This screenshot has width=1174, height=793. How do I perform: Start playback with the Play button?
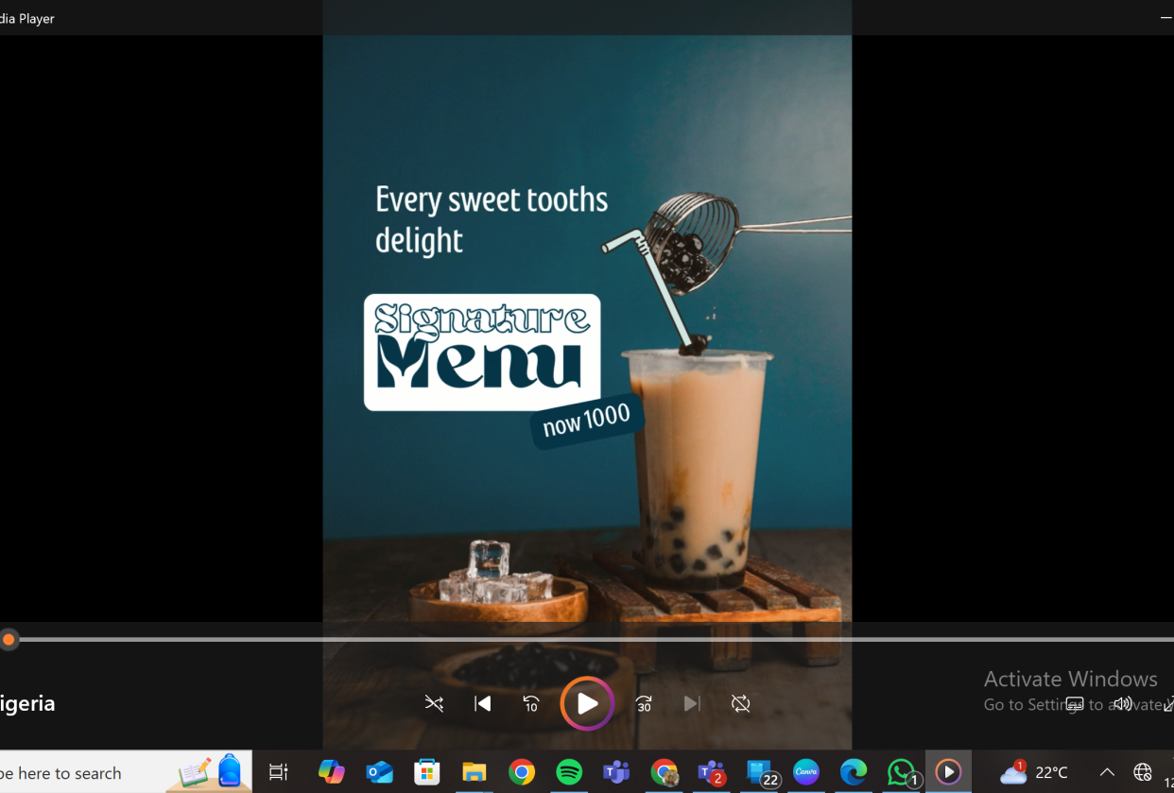click(587, 704)
